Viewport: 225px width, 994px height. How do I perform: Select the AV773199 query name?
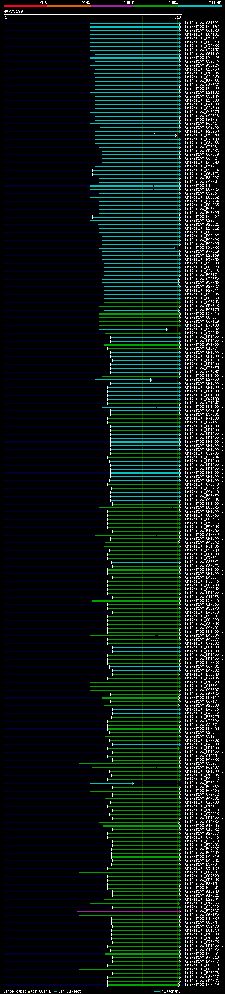point(13,11)
